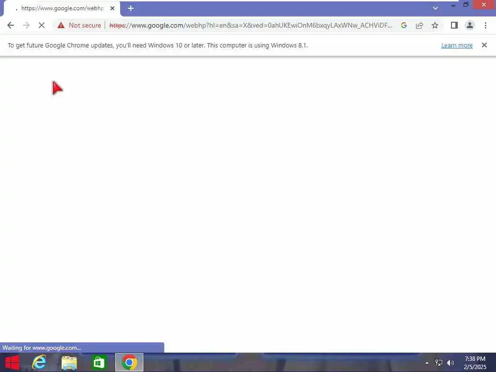This screenshot has height=372, width=496.
Task: Restore down the Chrome window
Action: point(466,5)
